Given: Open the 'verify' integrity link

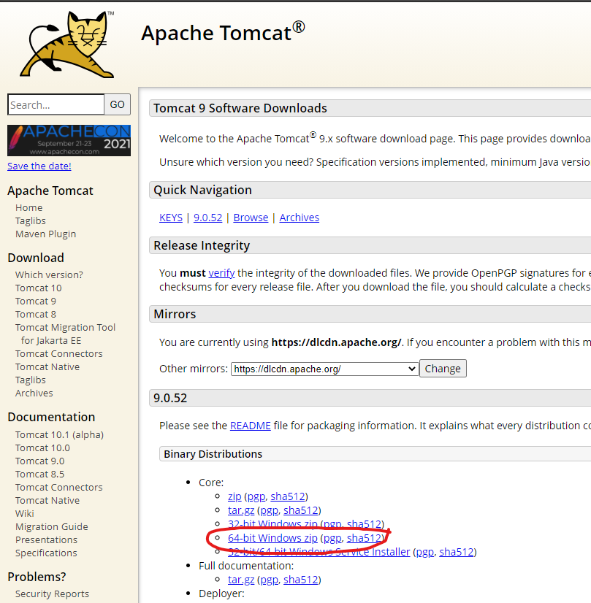Looking at the screenshot, I should 221,273.
